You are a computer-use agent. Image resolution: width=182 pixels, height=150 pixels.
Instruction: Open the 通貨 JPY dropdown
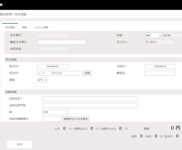point(42,80)
